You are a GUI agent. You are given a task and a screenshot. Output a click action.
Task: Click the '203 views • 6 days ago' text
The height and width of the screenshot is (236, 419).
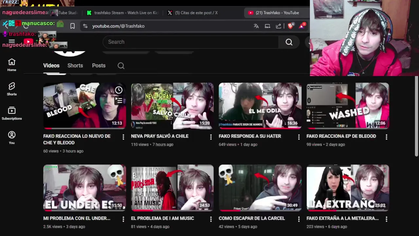pyautogui.click(x=327, y=226)
